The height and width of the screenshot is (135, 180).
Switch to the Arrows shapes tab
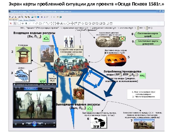(x=26, y=20)
